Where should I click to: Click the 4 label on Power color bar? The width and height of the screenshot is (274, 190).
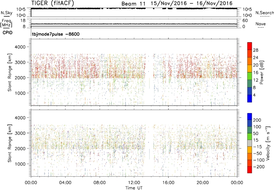click(x=254, y=95)
